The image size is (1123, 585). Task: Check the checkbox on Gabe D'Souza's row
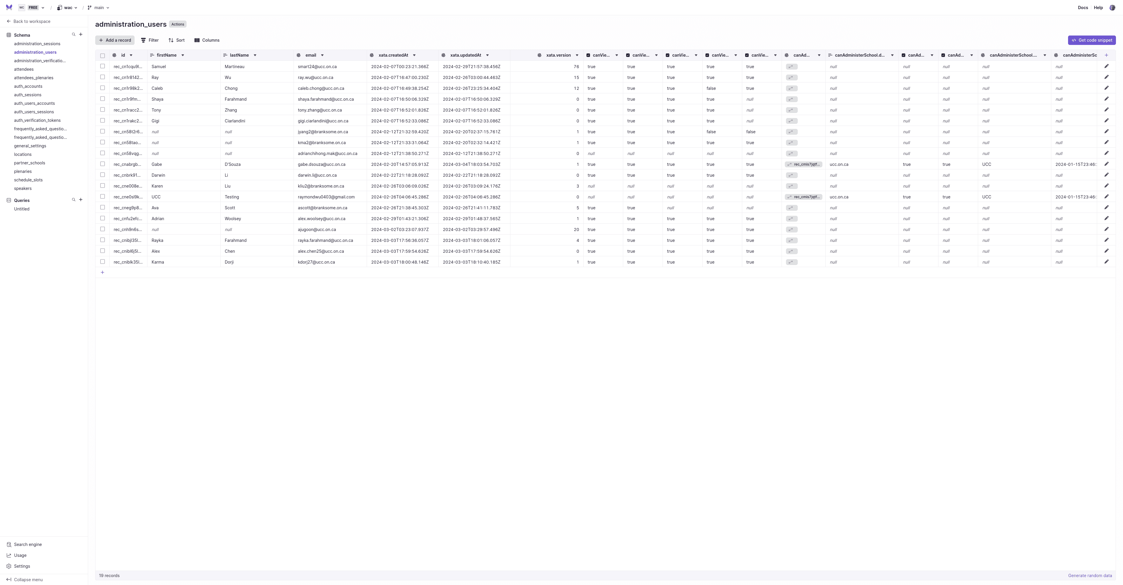pos(103,164)
